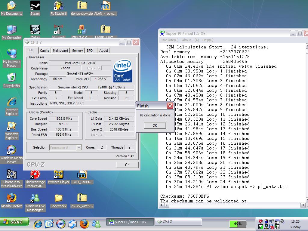Click the Loop 24 finished line
The height and width of the screenshot is (231, 308).
208,182
